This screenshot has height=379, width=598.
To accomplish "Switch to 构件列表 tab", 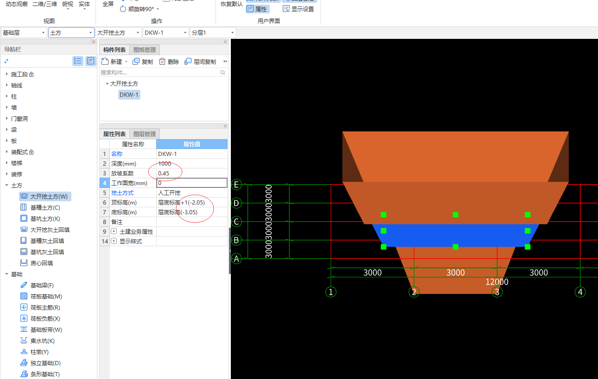I will pyautogui.click(x=115, y=50).
